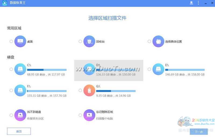The height and width of the screenshot is (137, 215).
Task: Click the E:\ drive label
Action: 167,65
